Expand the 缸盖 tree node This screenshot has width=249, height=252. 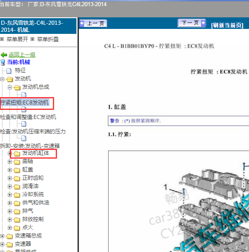tap(9, 170)
